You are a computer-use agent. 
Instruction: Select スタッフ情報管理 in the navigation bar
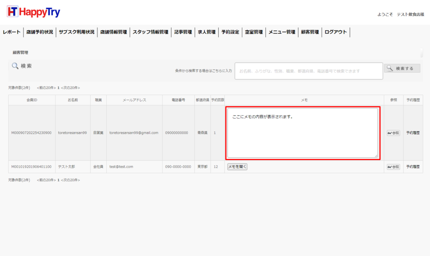coord(150,32)
